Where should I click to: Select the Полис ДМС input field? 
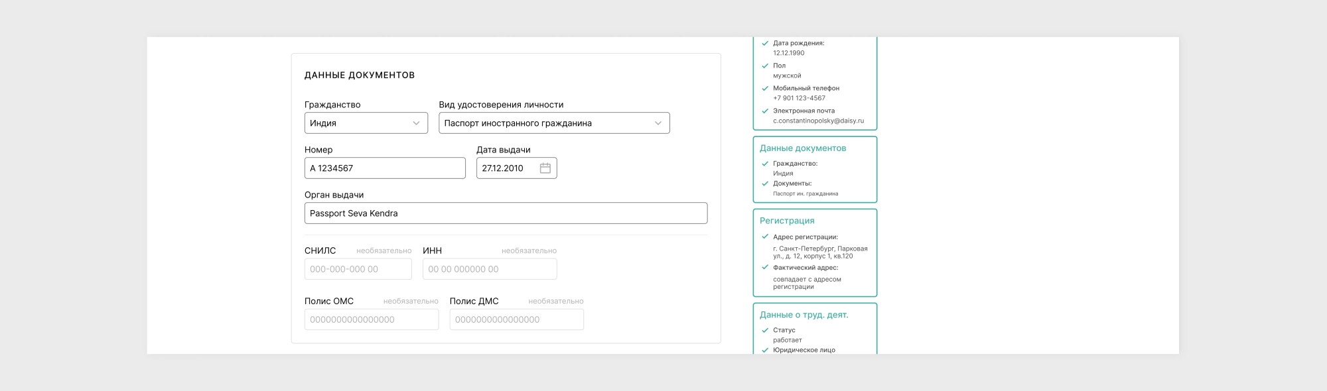click(516, 319)
